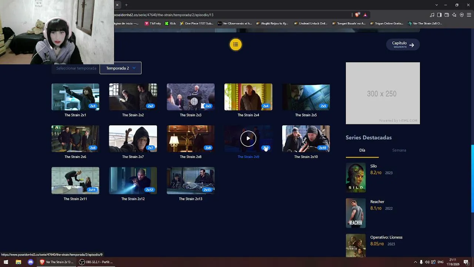The height and width of the screenshot is (267, 474).
Task: Click the Brave Rewards triangle icon
Action: tap(365, 15)
